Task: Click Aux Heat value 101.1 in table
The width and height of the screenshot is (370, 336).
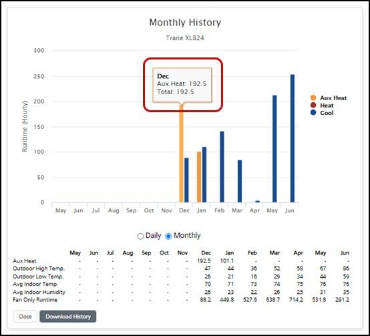Action: click(227, 261)
